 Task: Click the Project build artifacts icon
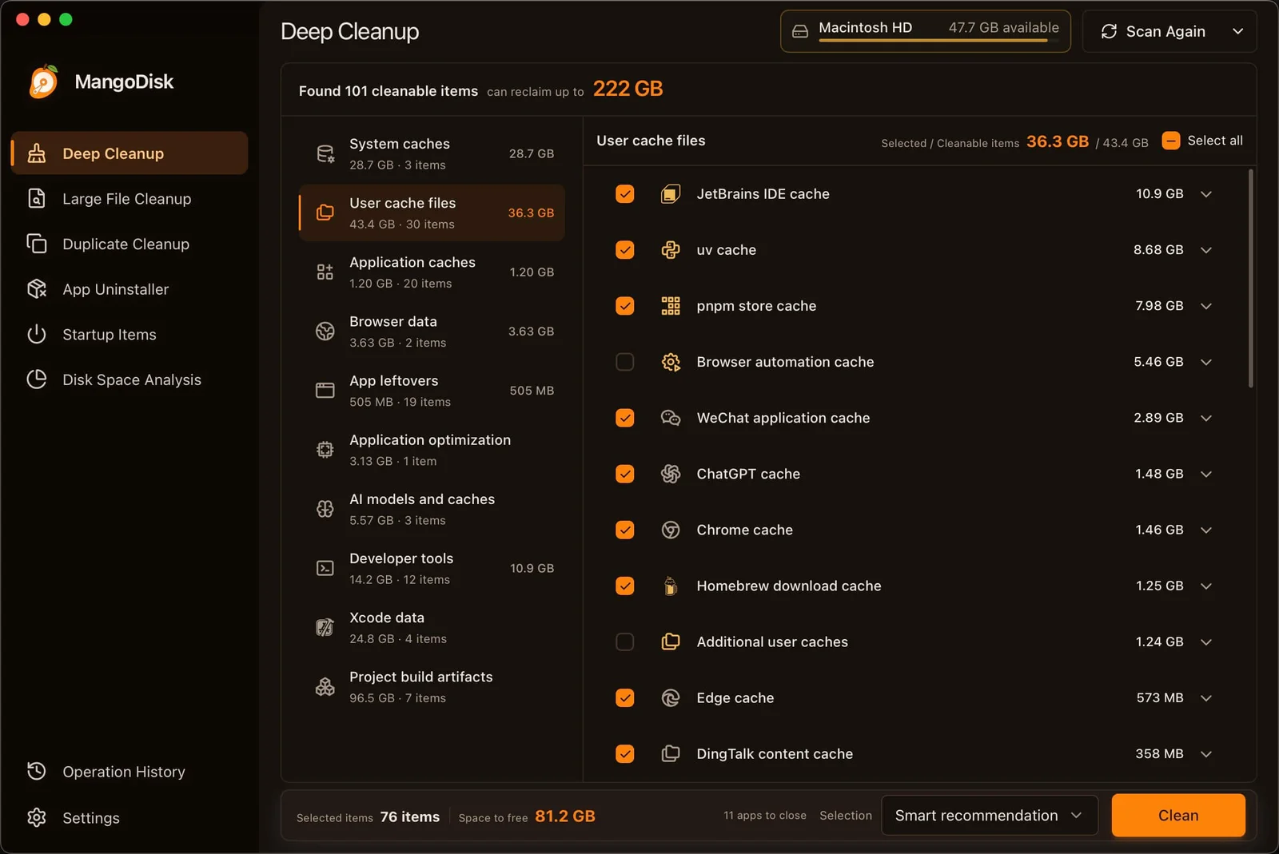(x=325, y=686)
